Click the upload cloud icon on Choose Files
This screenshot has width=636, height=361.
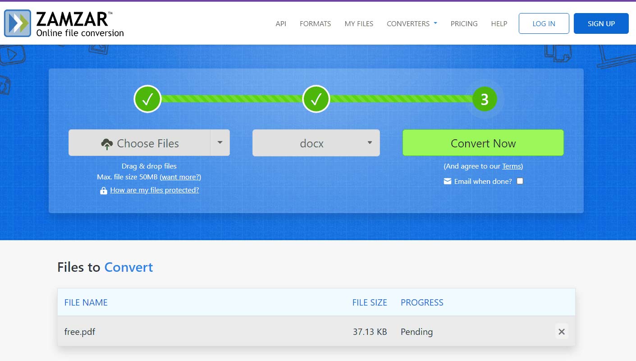pyautogui.click(x=107, y=143)
